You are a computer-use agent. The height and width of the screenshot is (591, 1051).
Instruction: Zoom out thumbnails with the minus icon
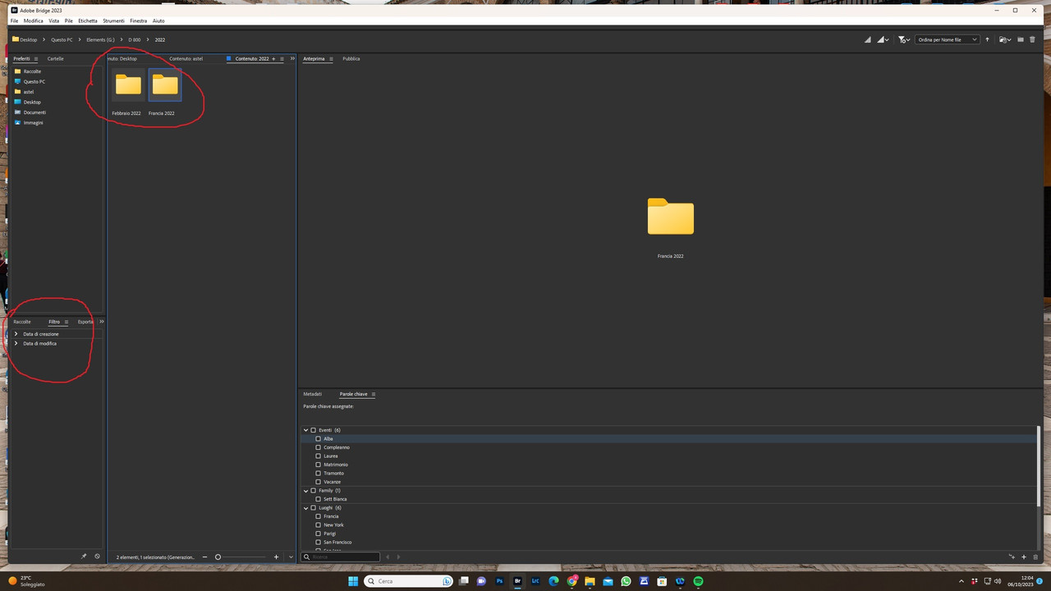point(205,557)
